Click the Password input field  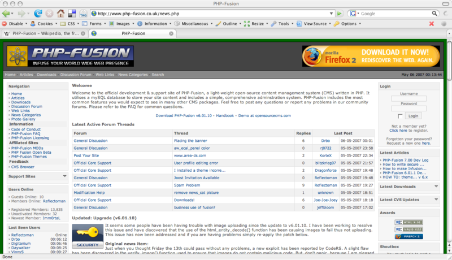[x=408, y=109]
